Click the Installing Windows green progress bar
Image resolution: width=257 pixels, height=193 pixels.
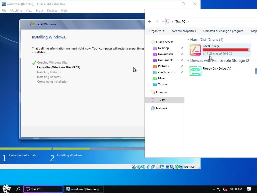tap(71, 149)
